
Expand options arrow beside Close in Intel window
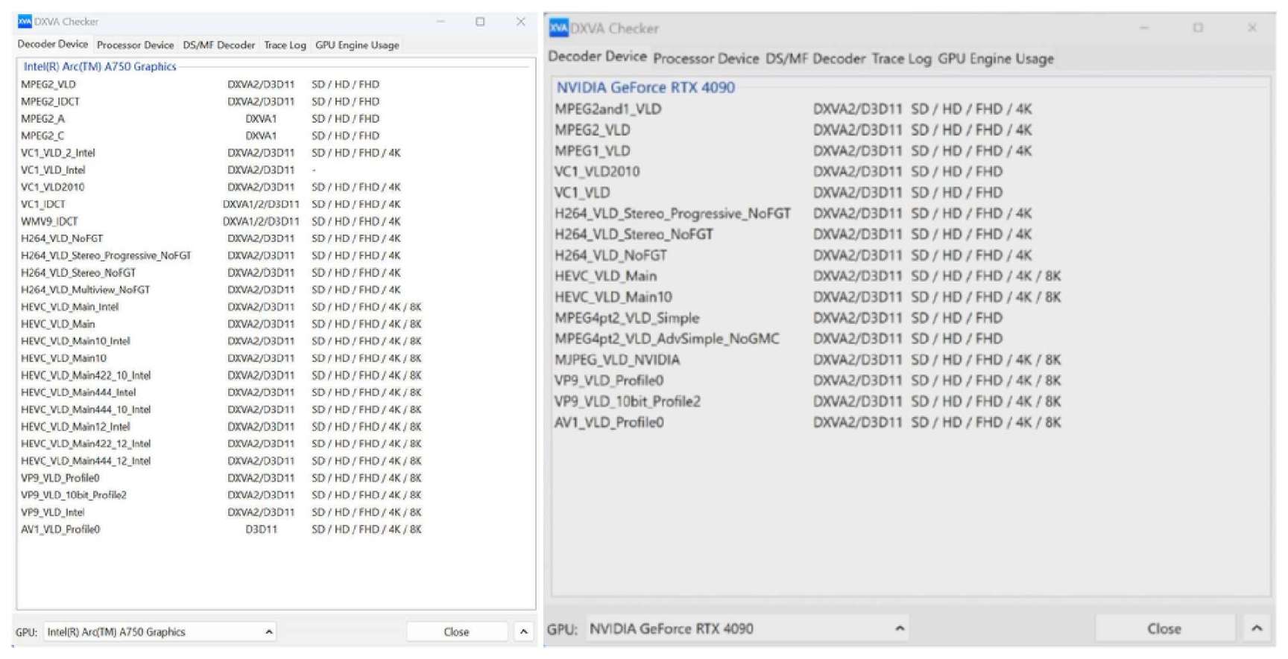click(523, 631)
